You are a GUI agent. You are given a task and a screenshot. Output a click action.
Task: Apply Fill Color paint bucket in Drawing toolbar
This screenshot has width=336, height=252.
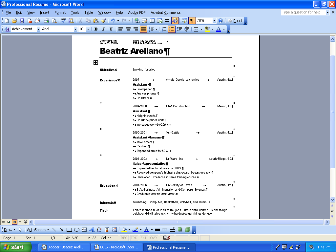coord(124,230)
